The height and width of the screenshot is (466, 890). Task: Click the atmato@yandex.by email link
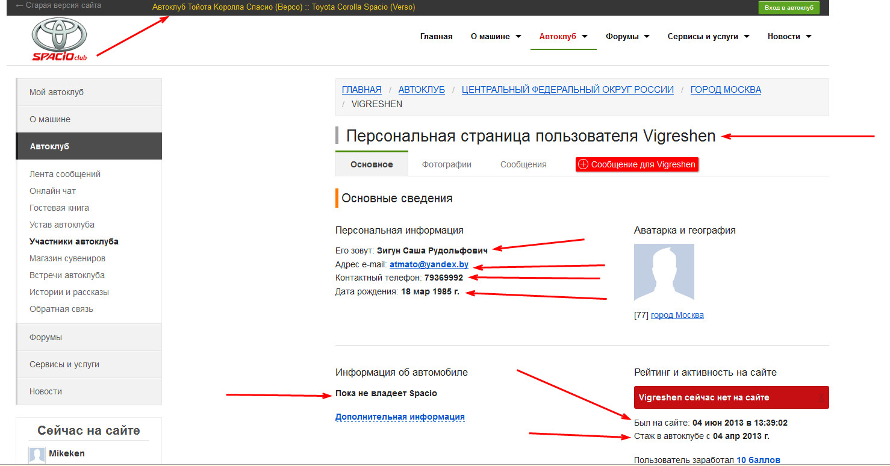pos(429,264)
